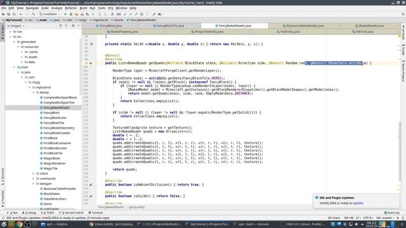Expand the commands package
The height and width of the screenshot is (228, 406).
34,179
